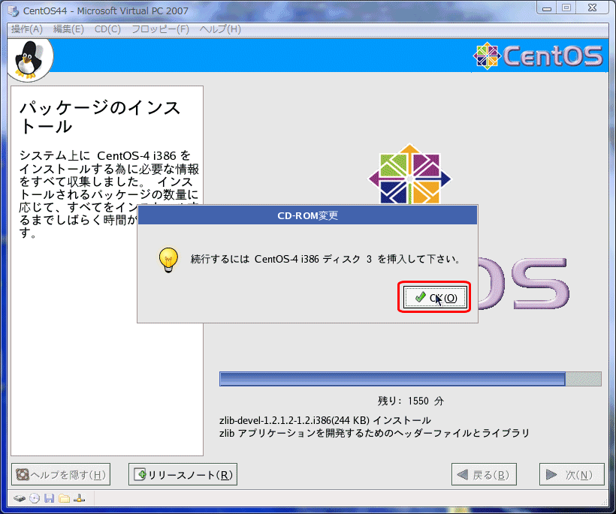Click the hard disk activity icon in status bar
The width and height of the screenshot is (616, 514).
click(x=20, y=499)
